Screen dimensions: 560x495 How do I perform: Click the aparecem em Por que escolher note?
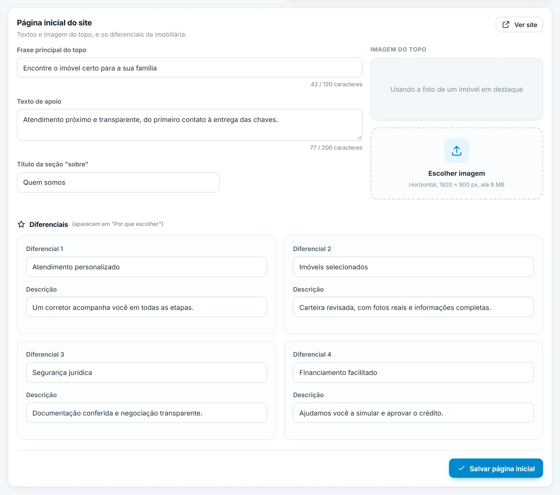117,224
